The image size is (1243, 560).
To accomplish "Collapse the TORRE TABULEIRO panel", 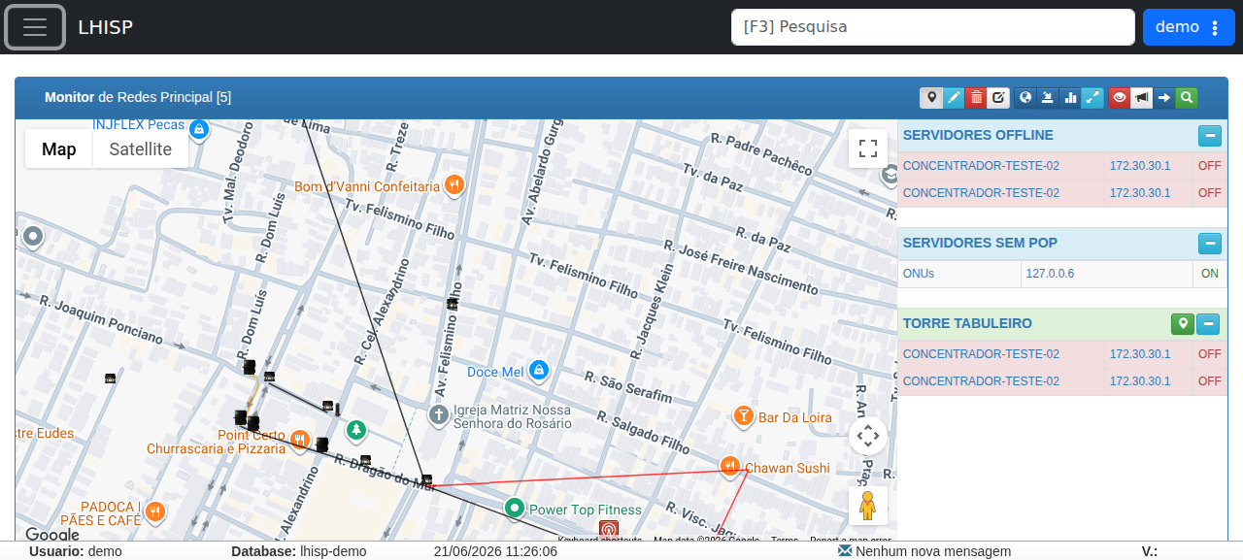I will (1208, 324).
